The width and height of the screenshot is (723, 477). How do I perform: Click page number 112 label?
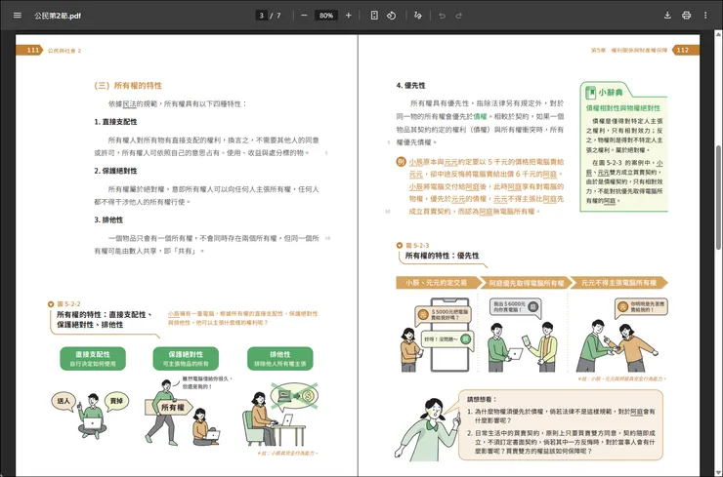[686, 50]
